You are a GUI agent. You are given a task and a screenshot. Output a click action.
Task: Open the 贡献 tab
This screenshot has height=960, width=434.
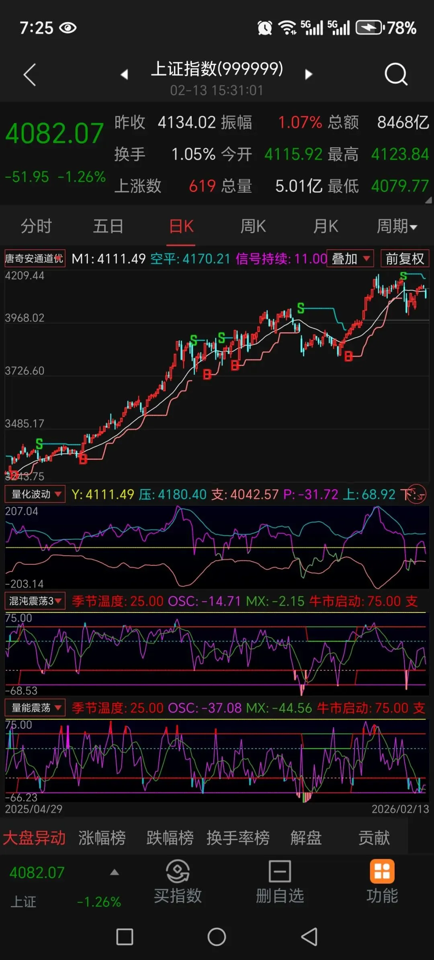(374, 838)
